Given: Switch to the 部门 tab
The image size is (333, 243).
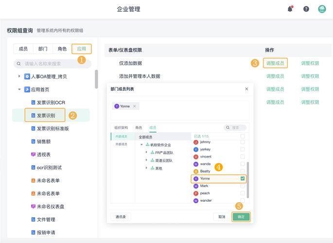Looking at the screenshot, I should coord(43,49).
